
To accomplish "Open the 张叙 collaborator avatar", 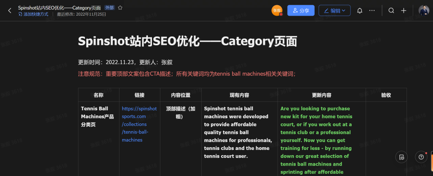I will click(277, 10).
